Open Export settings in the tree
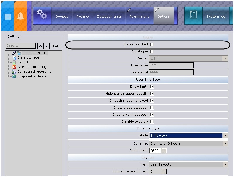 (x=23, y=62)
